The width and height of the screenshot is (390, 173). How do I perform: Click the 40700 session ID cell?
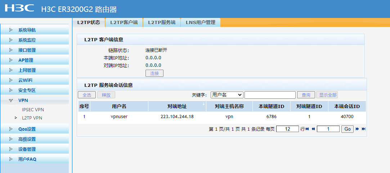point(347,117)
